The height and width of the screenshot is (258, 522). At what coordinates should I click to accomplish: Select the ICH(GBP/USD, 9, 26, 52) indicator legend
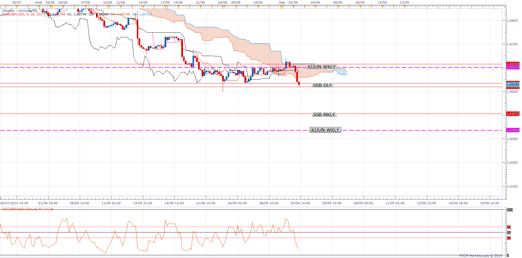click(22, 14)
